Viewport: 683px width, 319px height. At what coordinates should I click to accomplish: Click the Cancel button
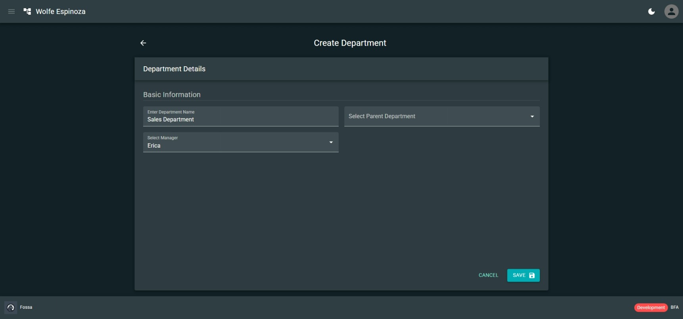tap(488, 275)
